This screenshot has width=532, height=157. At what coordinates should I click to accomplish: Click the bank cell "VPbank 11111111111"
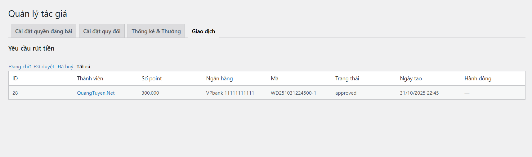[230, 93]
